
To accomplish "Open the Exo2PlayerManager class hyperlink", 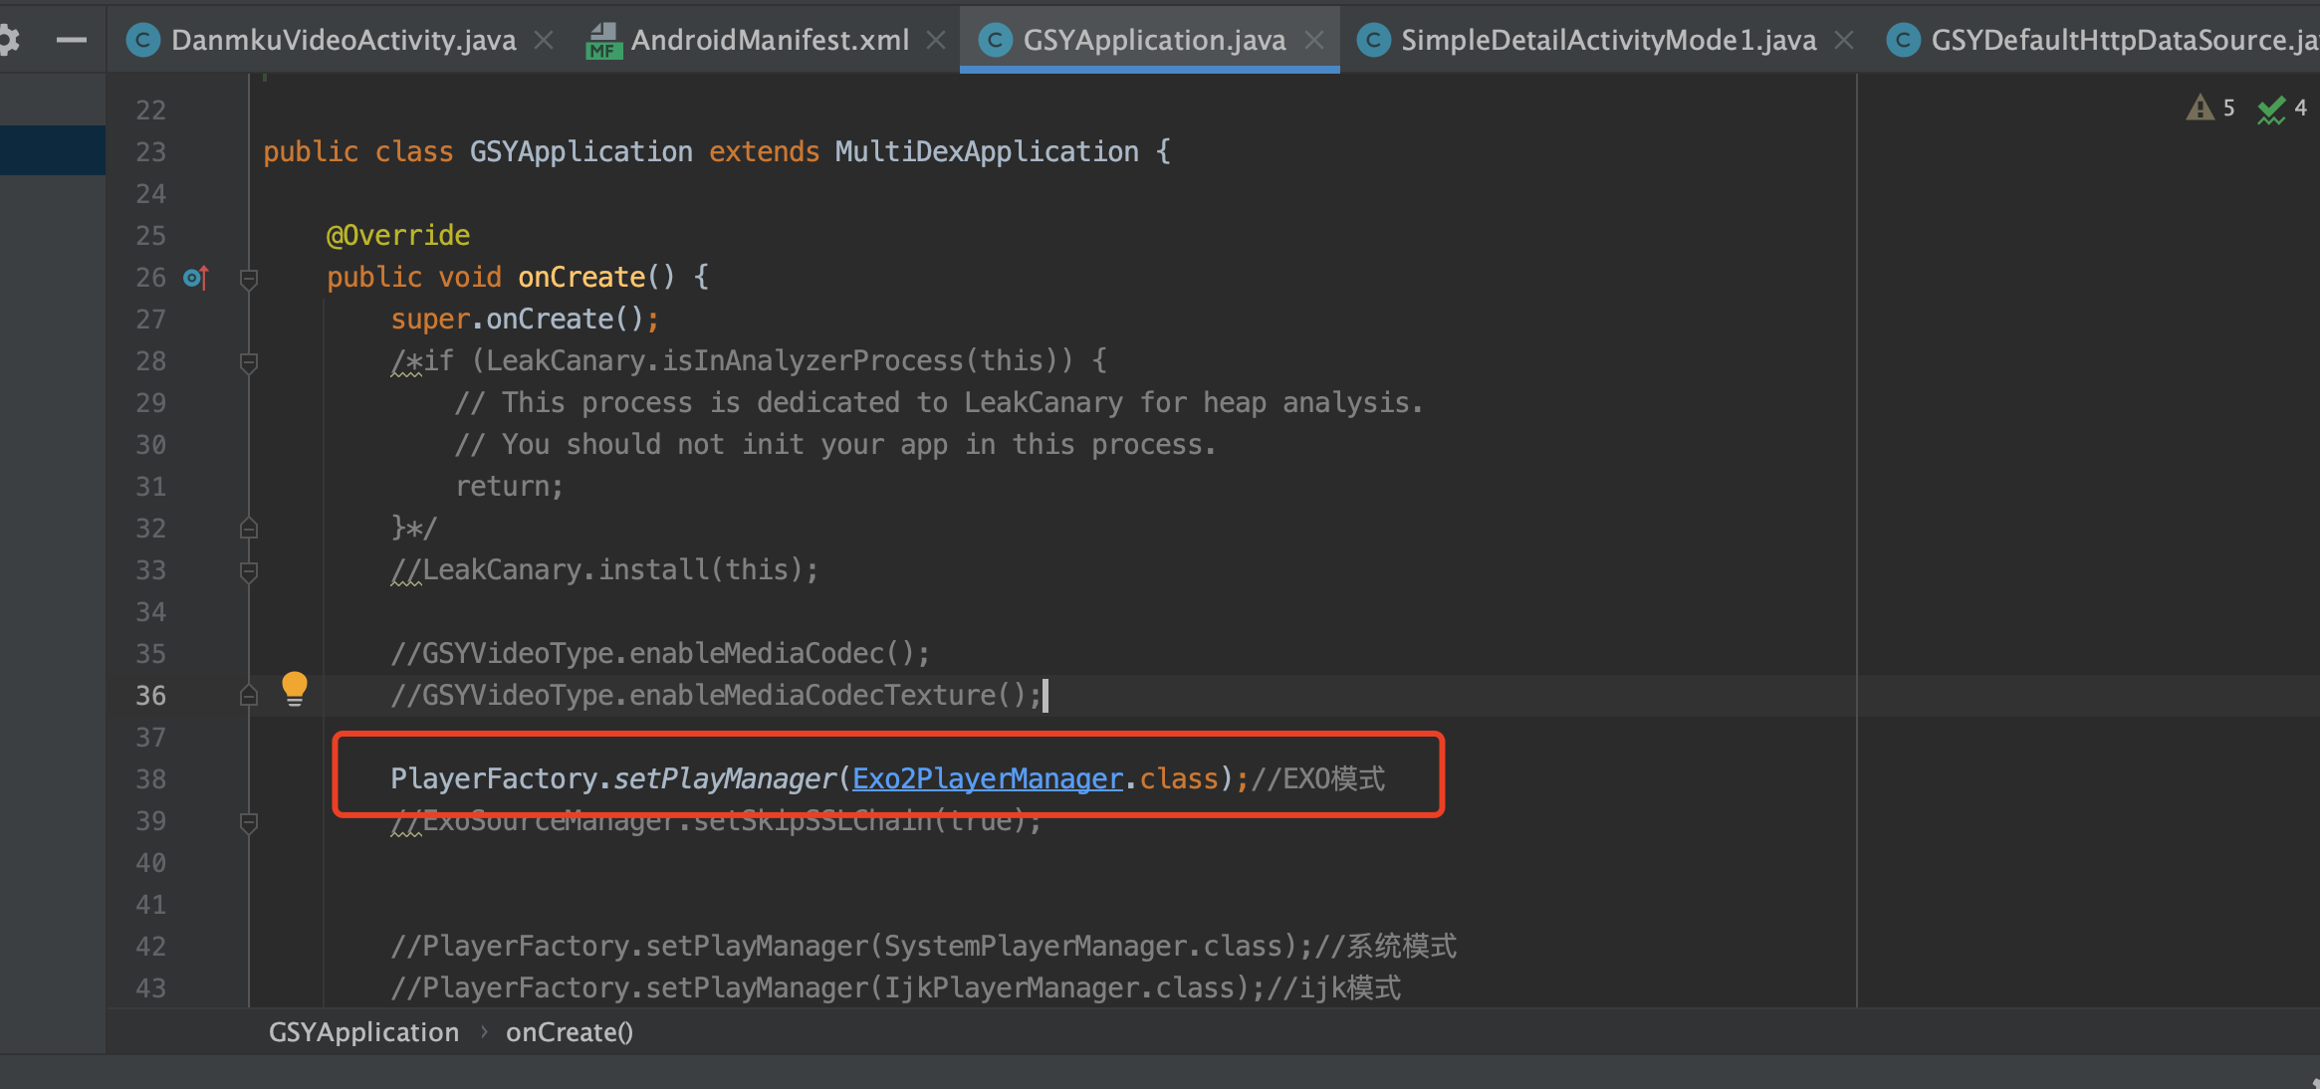I will pyautogui.click(x=987, y=777).
